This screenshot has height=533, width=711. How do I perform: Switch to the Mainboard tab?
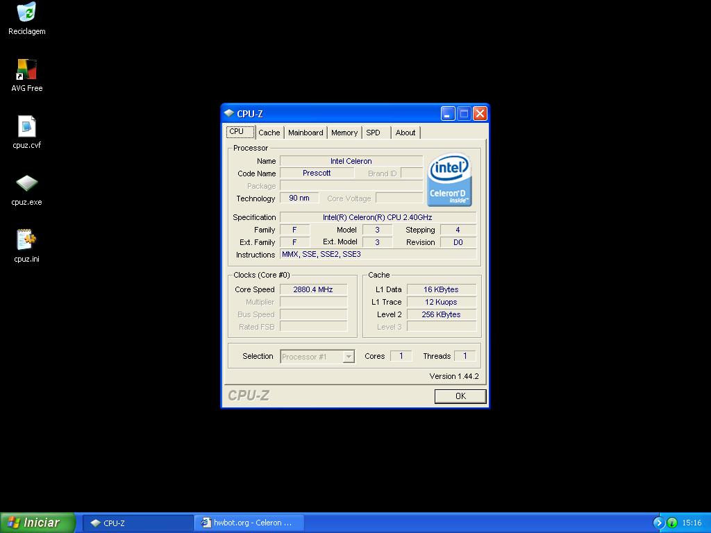[306, 133]
